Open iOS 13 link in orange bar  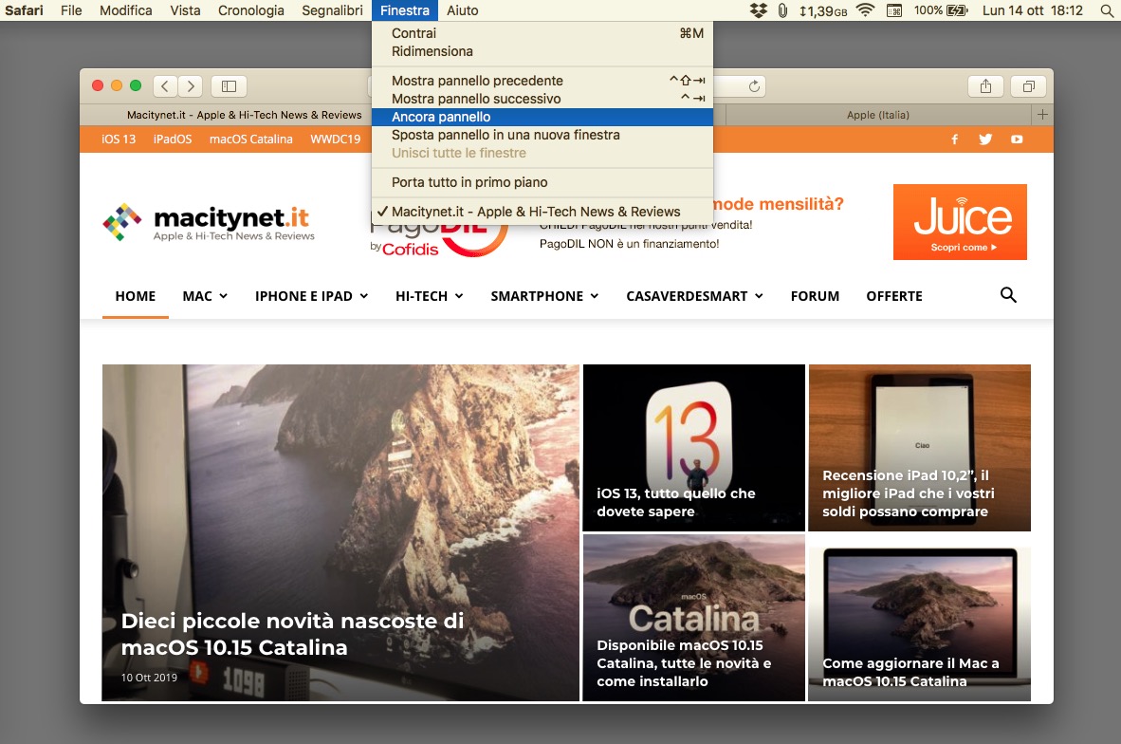(x=119, y=139)
